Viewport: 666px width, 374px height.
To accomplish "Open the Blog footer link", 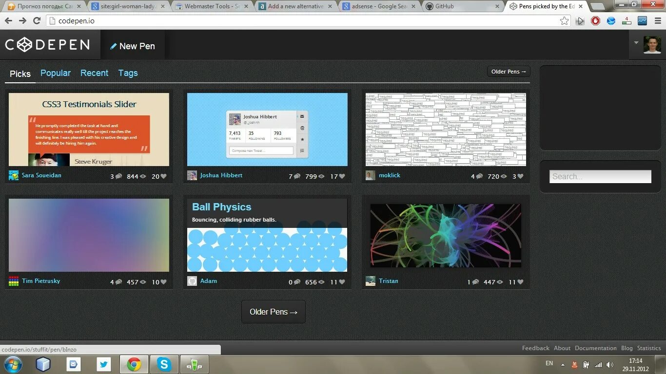I will click(x=627, y=348).
